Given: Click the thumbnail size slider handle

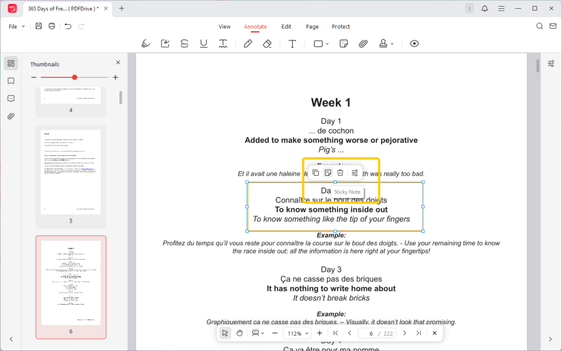Looking at the screenshot, I should [x=75, y=77].
